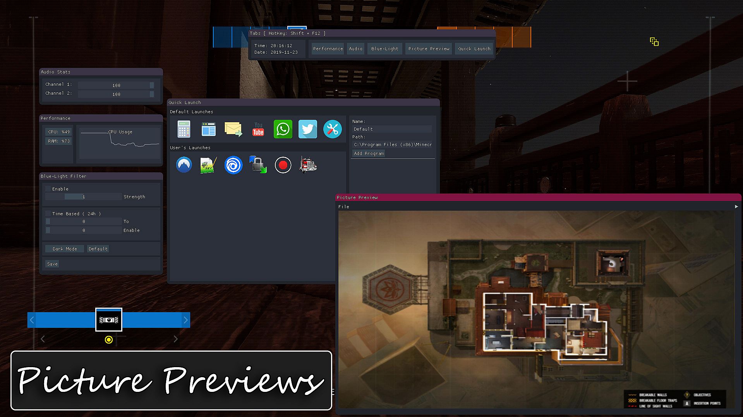Click the "Blue-Light Filter" panel title

coord(63,176)
